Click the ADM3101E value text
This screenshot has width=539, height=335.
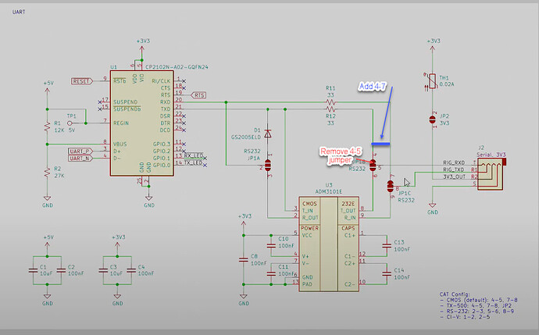coord(329,191)
